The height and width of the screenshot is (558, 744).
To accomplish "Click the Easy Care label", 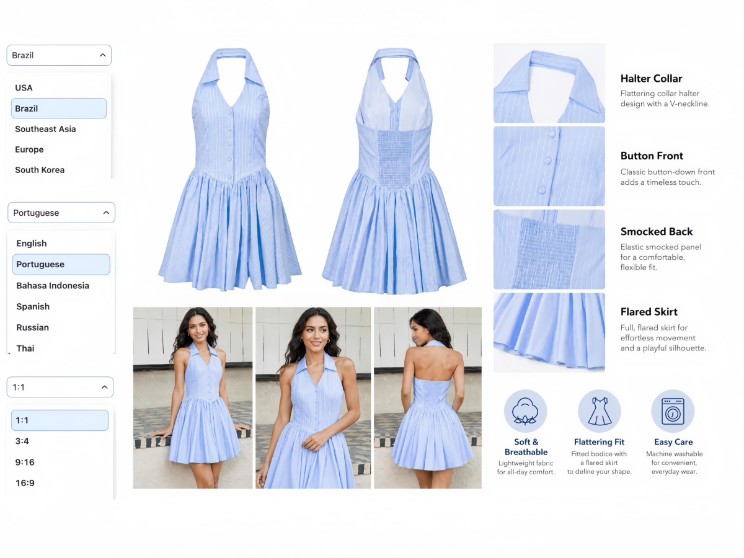I will 673,442.
